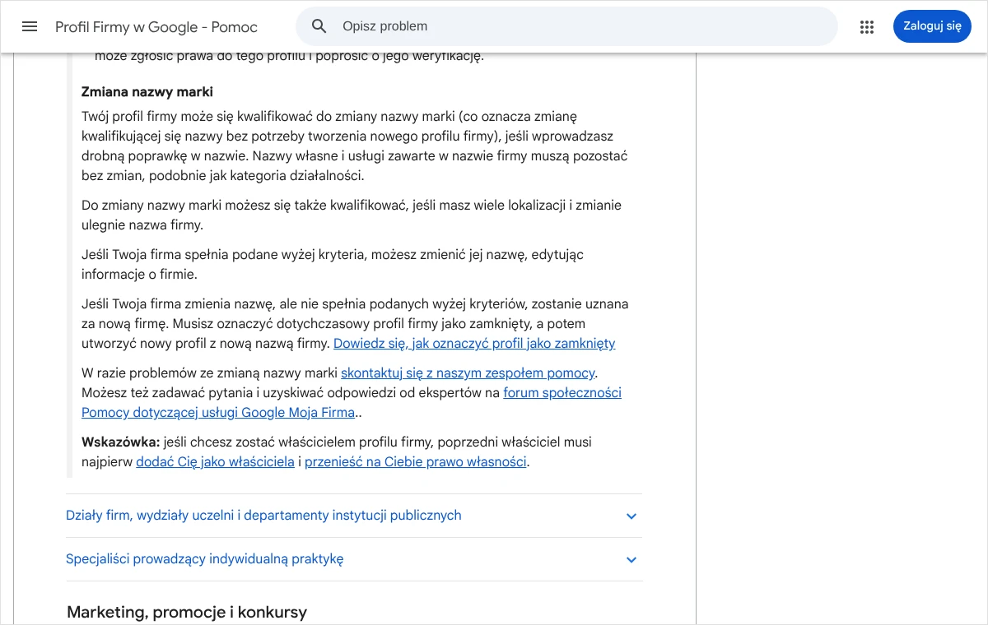Screen dimensions: 988x625
Task: Click chevron beside Specjaliści prowadzący section
Action: tap(631, 560)
